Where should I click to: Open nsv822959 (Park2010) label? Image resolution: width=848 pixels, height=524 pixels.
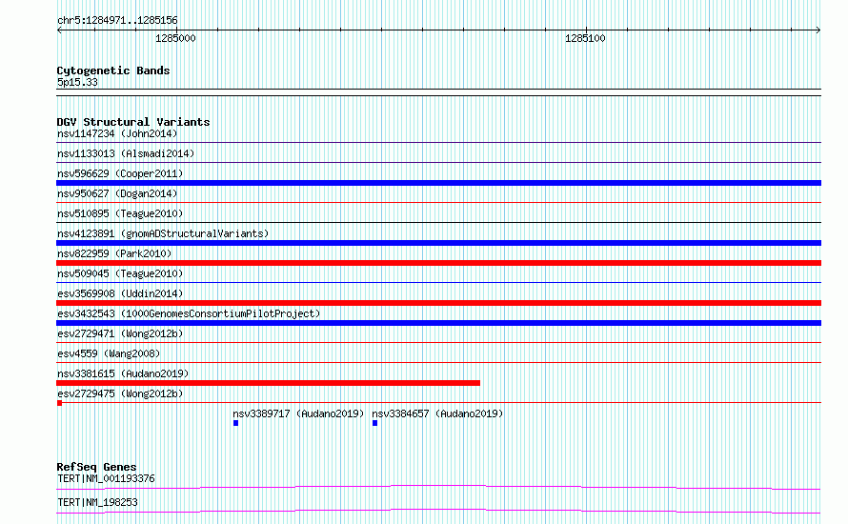point(114,253)
